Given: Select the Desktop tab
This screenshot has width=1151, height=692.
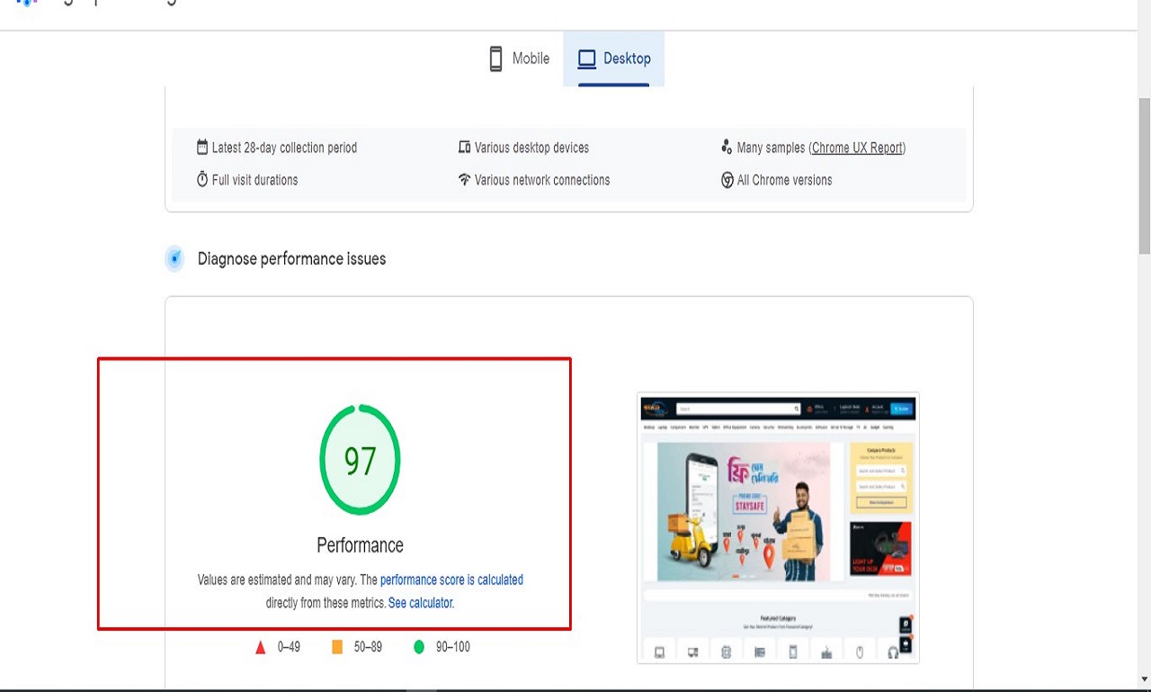Looking at the screenshot, I should coord(614,58).
